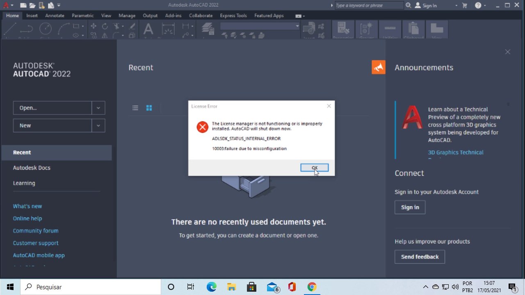The width and height of the screenshot is (525, 295).
Task: Select the Arc tool in the ribbon
Action: click(x=64, y=29)
